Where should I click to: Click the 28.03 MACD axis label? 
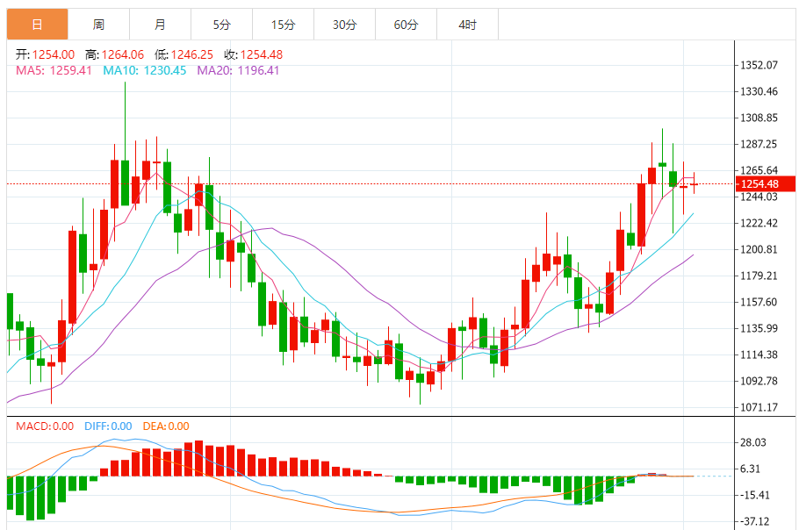click(753, 442)
